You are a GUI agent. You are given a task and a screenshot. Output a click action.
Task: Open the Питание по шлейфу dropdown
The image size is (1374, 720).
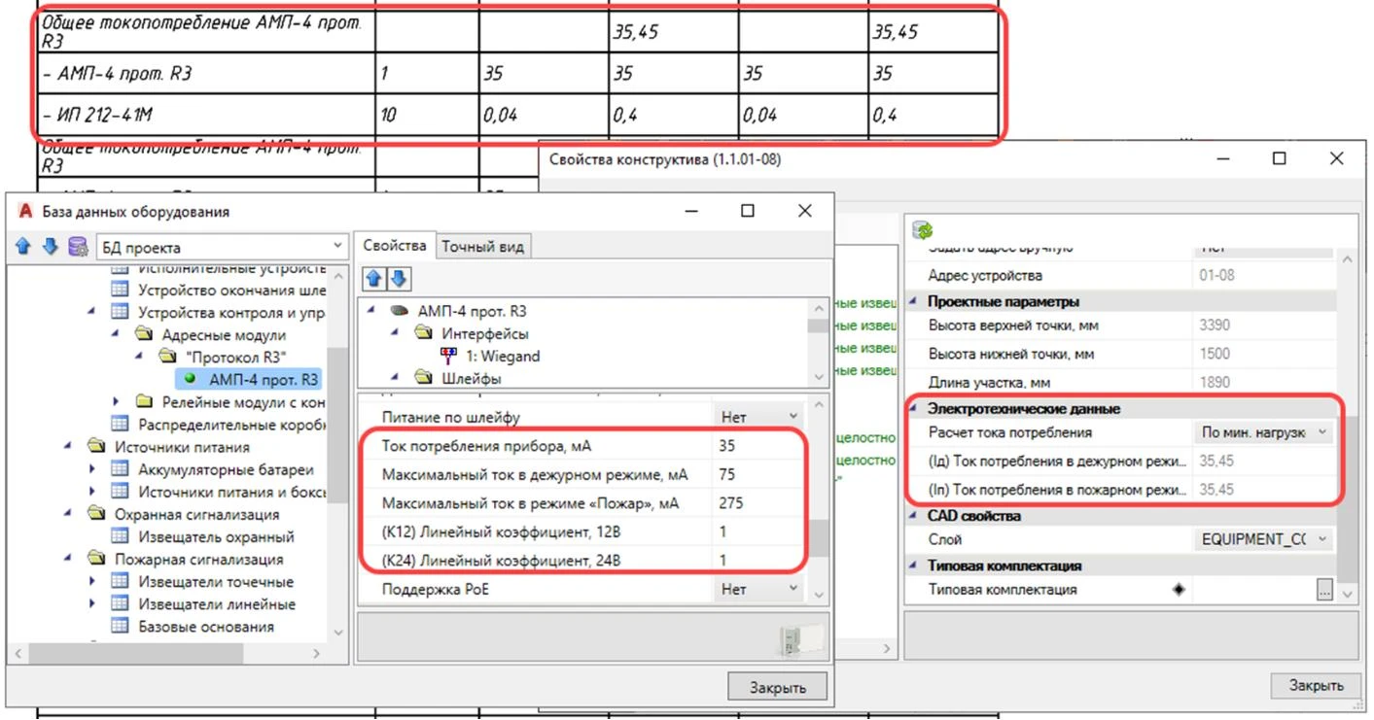point(794,417)
